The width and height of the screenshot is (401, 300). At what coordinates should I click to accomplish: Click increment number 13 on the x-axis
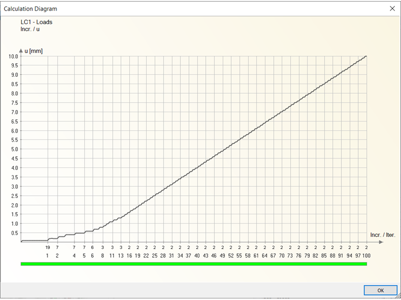(x=121, y=256)
